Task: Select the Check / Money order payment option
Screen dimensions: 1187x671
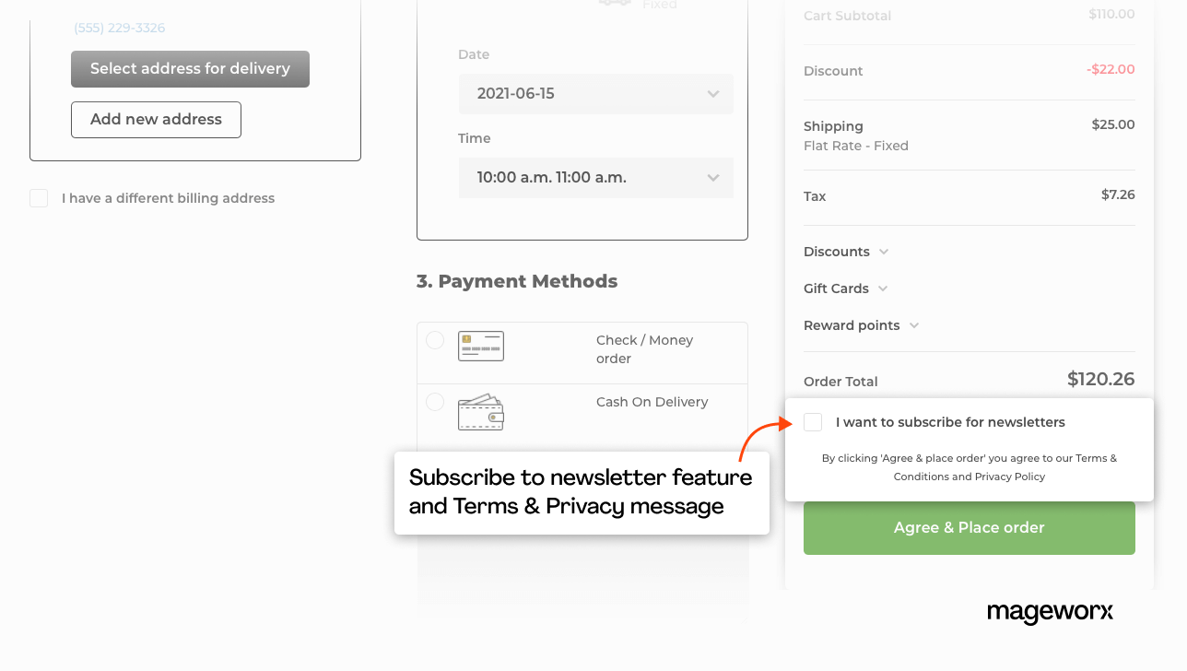Action: [x=435, y=339]
